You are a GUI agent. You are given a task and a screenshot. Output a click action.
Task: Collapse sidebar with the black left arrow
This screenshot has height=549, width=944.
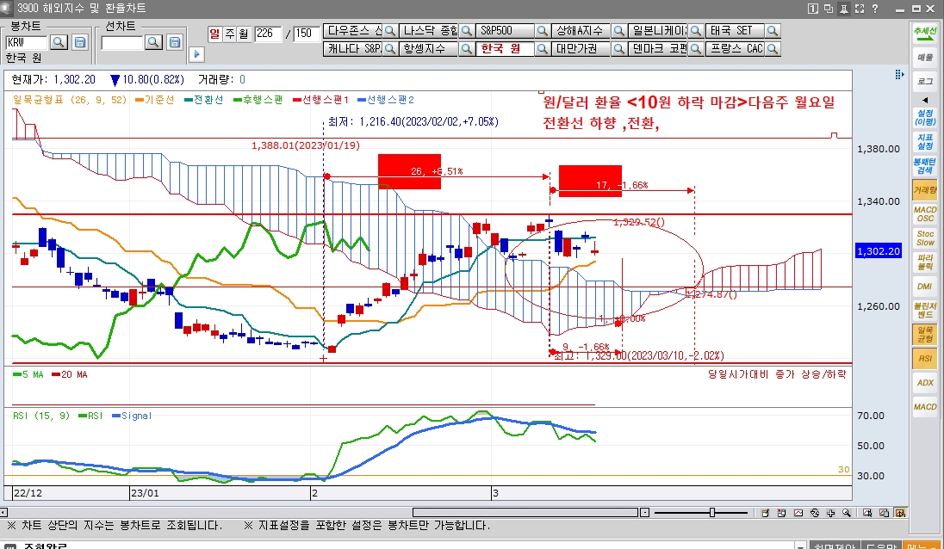pyautogui.click(x=925, y=100)
